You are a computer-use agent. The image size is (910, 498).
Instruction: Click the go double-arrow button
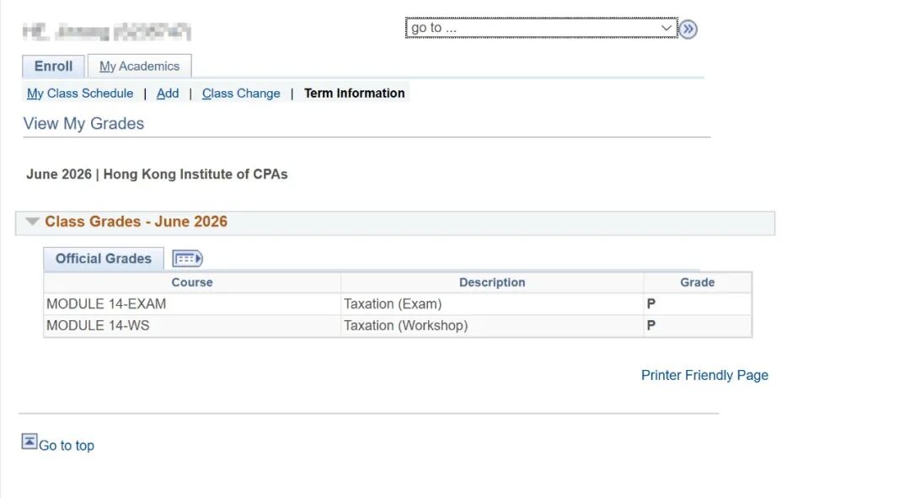[688, 29]
